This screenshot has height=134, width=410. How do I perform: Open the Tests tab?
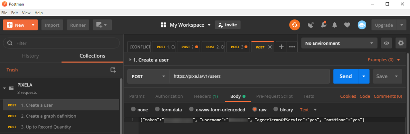[x=309, y=96]
